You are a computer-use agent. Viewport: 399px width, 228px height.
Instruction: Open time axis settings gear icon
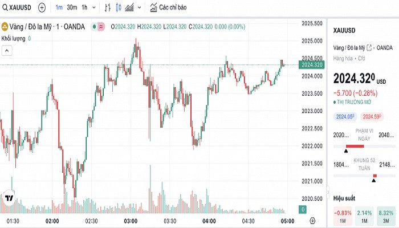(312, 221)
